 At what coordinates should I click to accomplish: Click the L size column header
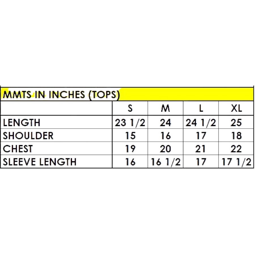point(201,108)
